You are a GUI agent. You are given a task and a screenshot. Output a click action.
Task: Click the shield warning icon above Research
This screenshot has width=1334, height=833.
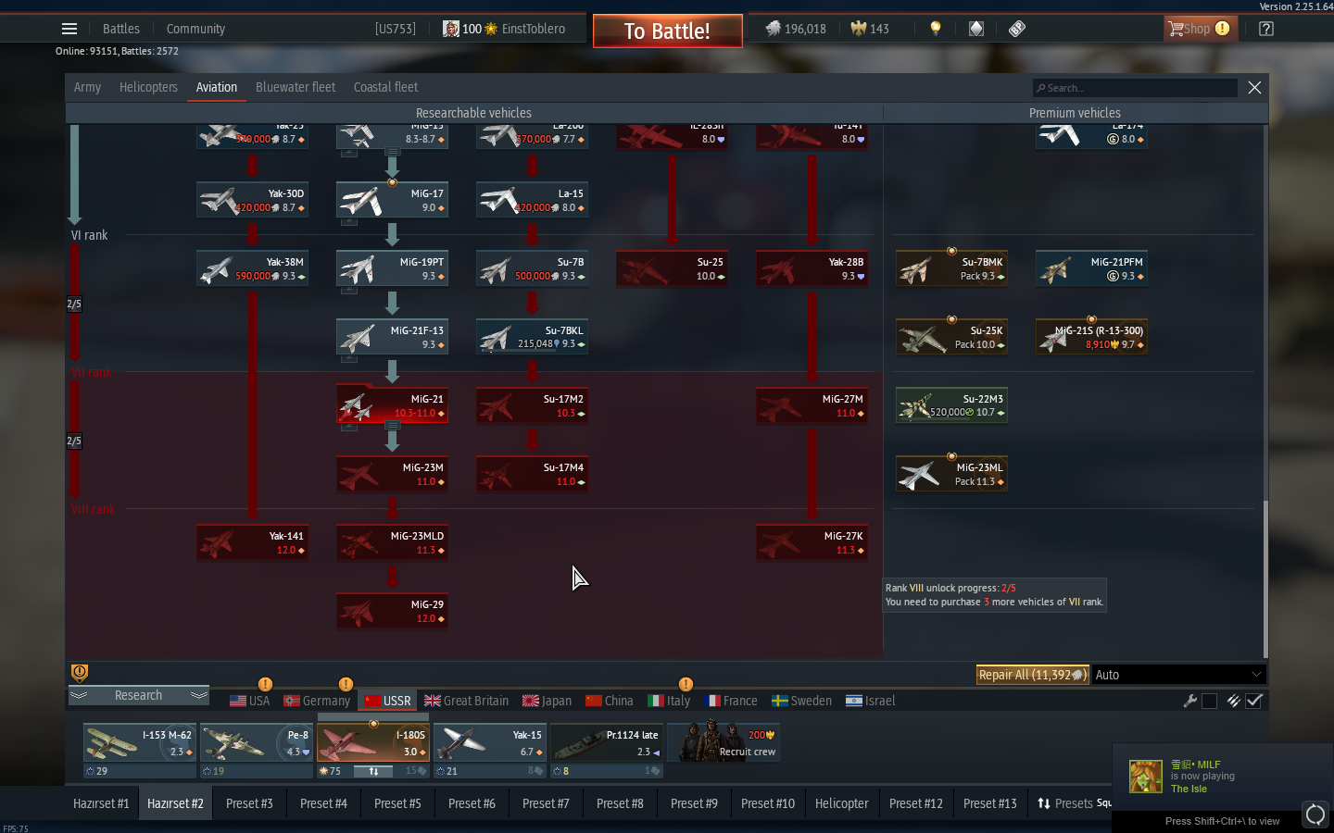coord(80,672)
